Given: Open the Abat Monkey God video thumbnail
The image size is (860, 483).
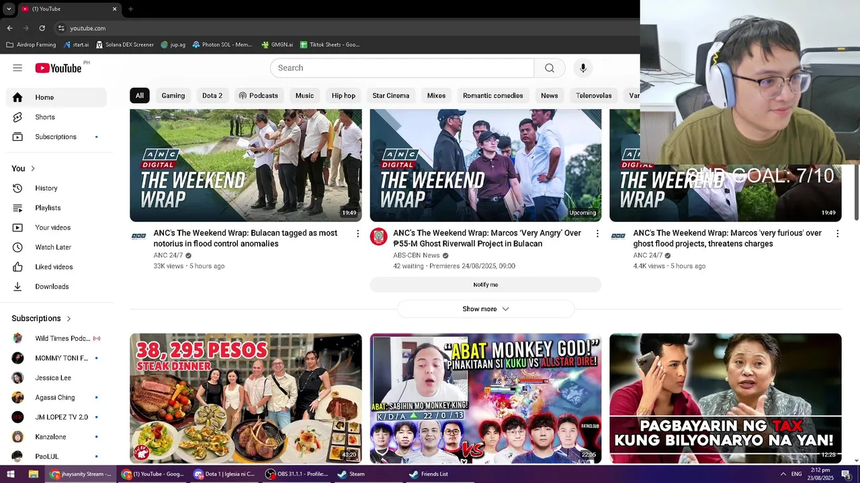Looking at the screenshot, I should (486, 398).
